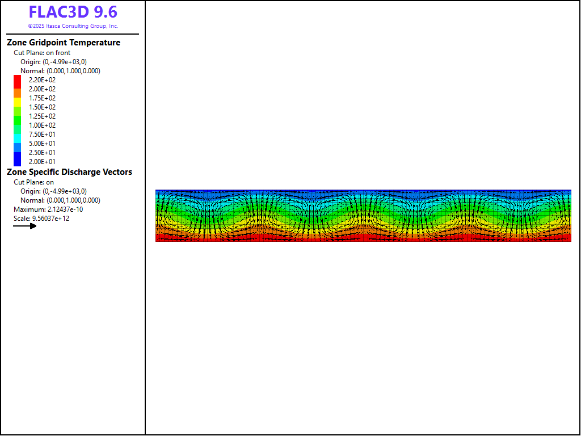Click the 1.00E+02 legend value label
Image resolution: width=581 pixels, height=436 pixels.
pos(42,125)
